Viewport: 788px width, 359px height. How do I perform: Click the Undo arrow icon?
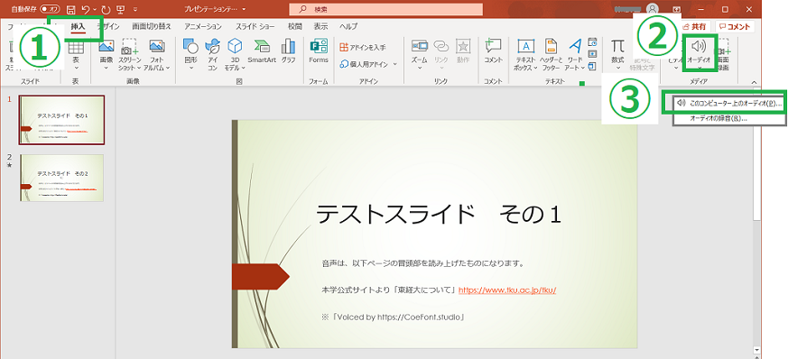[86, 9]
